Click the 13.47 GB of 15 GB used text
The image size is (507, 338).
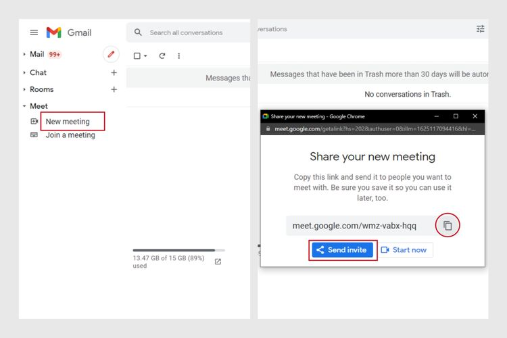[168, 262]
